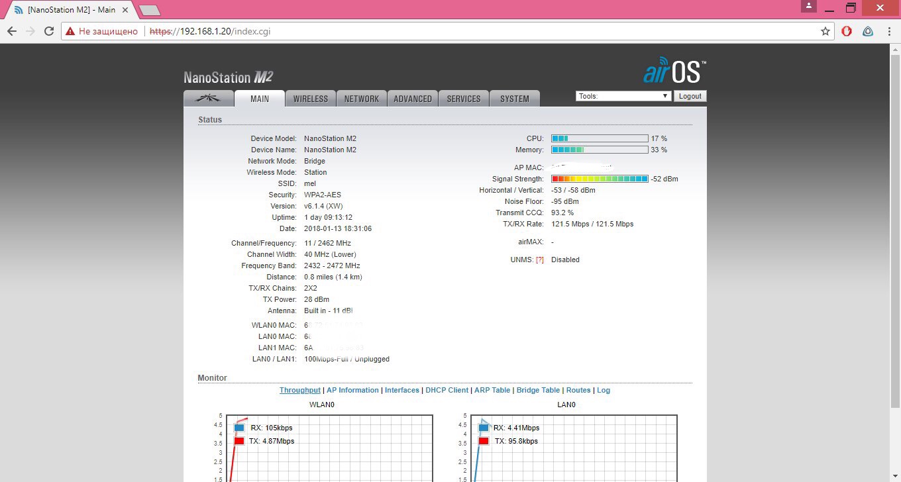901x482 pixels.
Task: Open the Throughput monitor link
Action: (300, 390)
